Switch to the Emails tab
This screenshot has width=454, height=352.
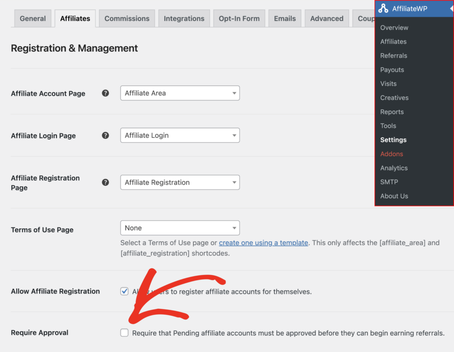(x=285, y=19)
